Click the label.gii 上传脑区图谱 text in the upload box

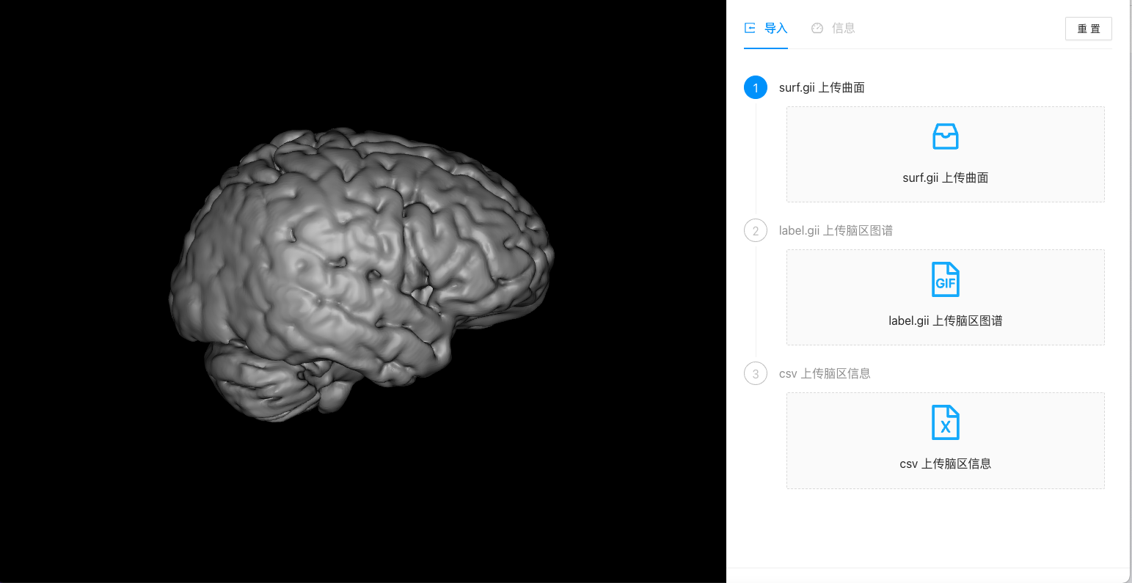[x=945, y=320]
